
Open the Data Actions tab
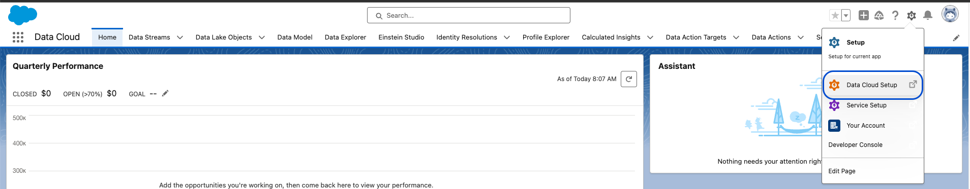pos(771,37)
